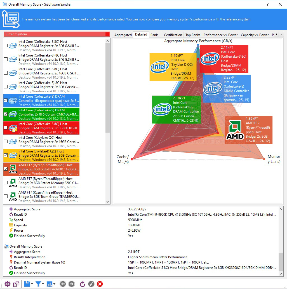Image resolution: width=287 pixels, height=289 pixels.
Task: Click system list scrollbar down arrow
Action: [108, 202]
